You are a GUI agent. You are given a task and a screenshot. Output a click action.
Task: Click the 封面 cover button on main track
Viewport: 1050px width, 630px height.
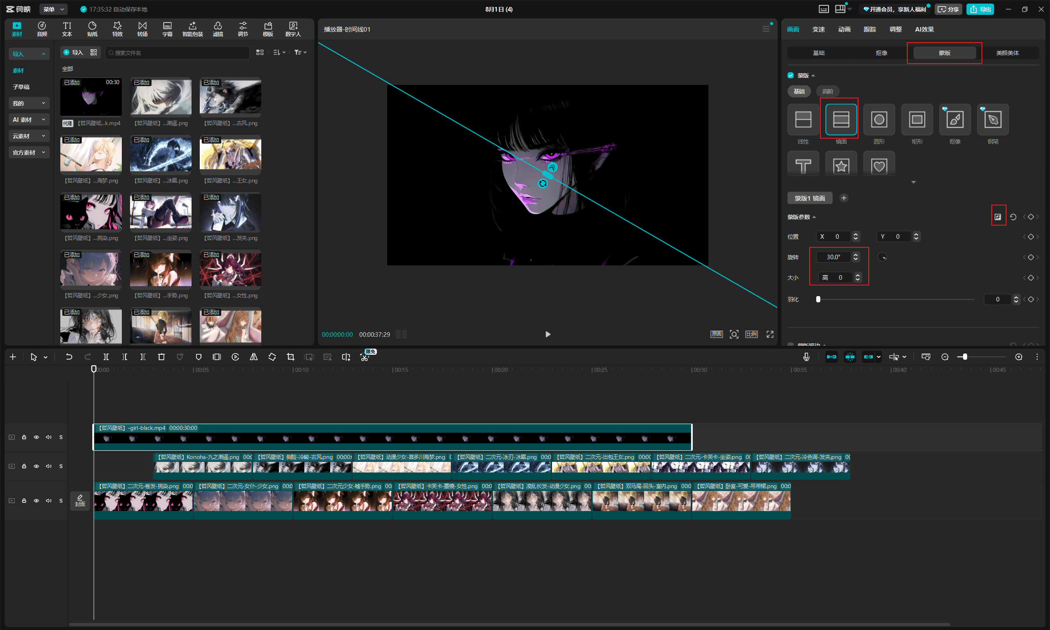coord(80,500)
